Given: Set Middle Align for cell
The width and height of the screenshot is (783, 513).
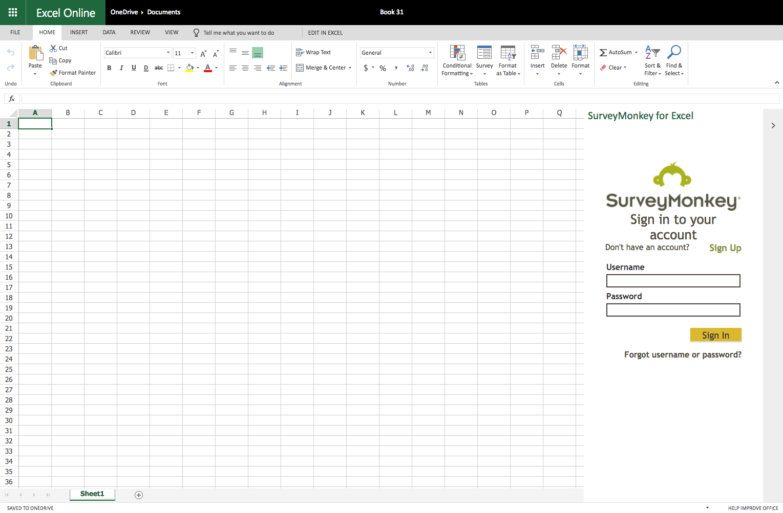Looking at the screenshot, I should (245, 53).
